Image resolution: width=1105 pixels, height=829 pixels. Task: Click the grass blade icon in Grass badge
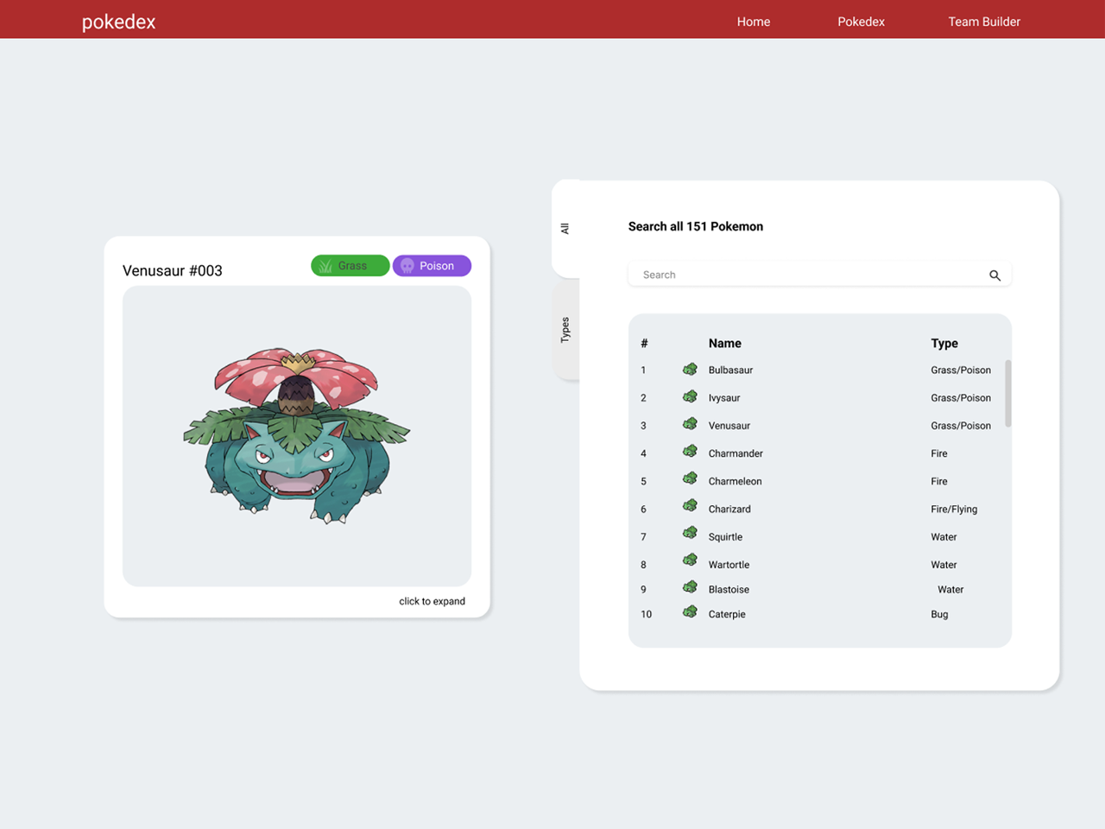[325, 266]
